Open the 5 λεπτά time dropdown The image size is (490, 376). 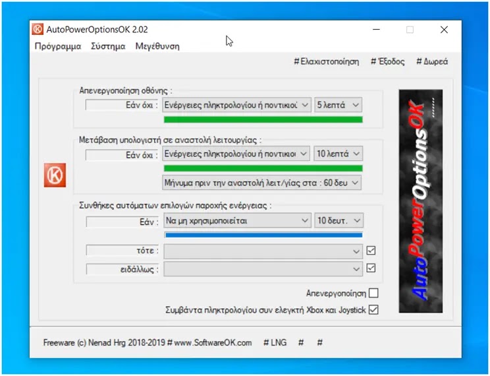[338, 105]
